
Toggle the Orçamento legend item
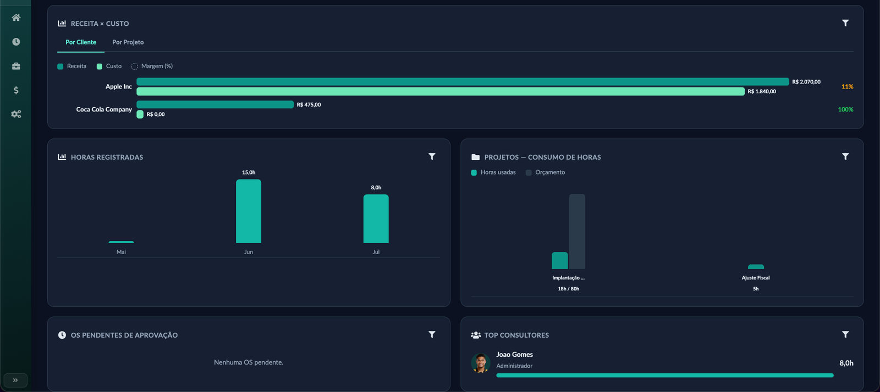tap(545, 172)
